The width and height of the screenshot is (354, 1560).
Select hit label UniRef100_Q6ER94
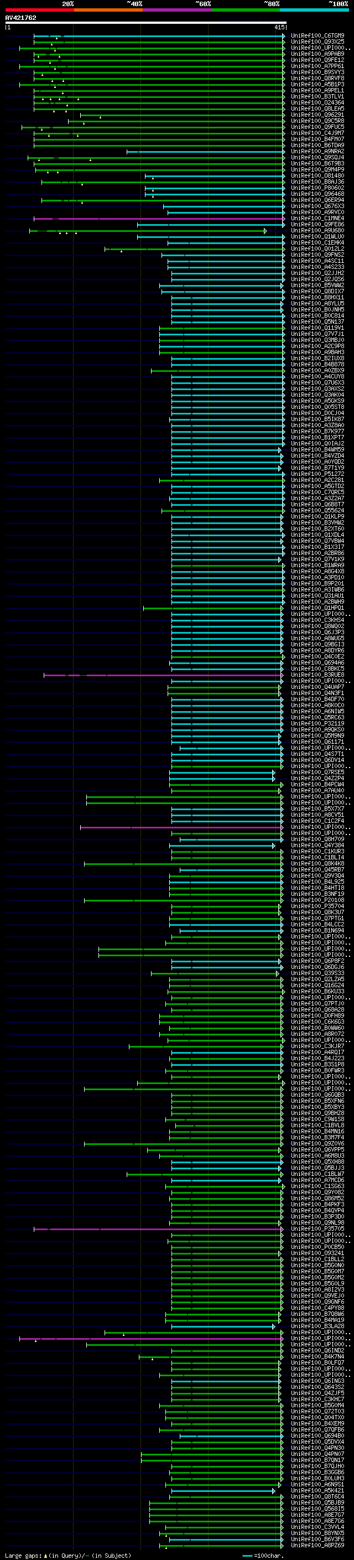317,200
